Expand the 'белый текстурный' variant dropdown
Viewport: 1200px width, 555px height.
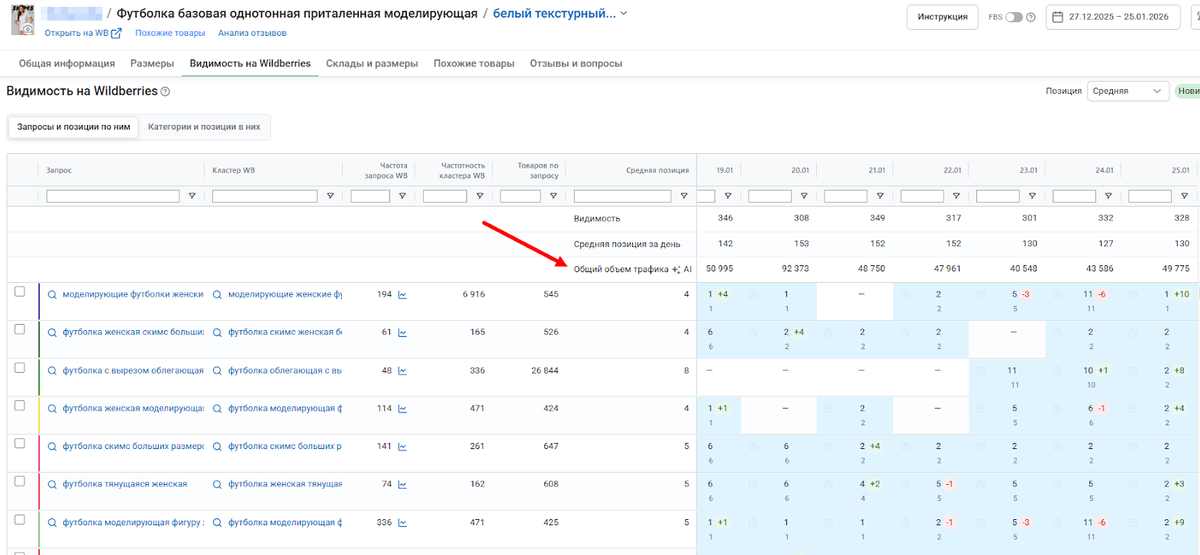pos(624,14)
